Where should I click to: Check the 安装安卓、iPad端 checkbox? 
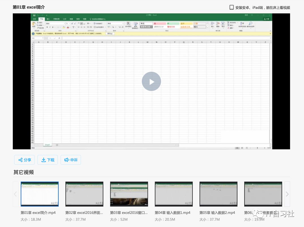231,7
